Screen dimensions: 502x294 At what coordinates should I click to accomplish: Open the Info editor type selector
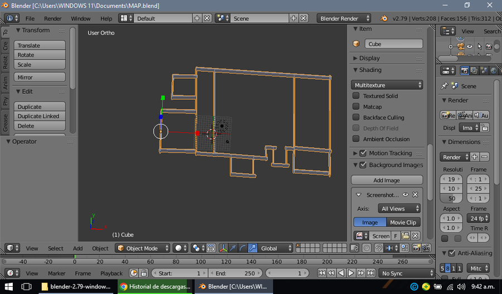tap(12, 18)
